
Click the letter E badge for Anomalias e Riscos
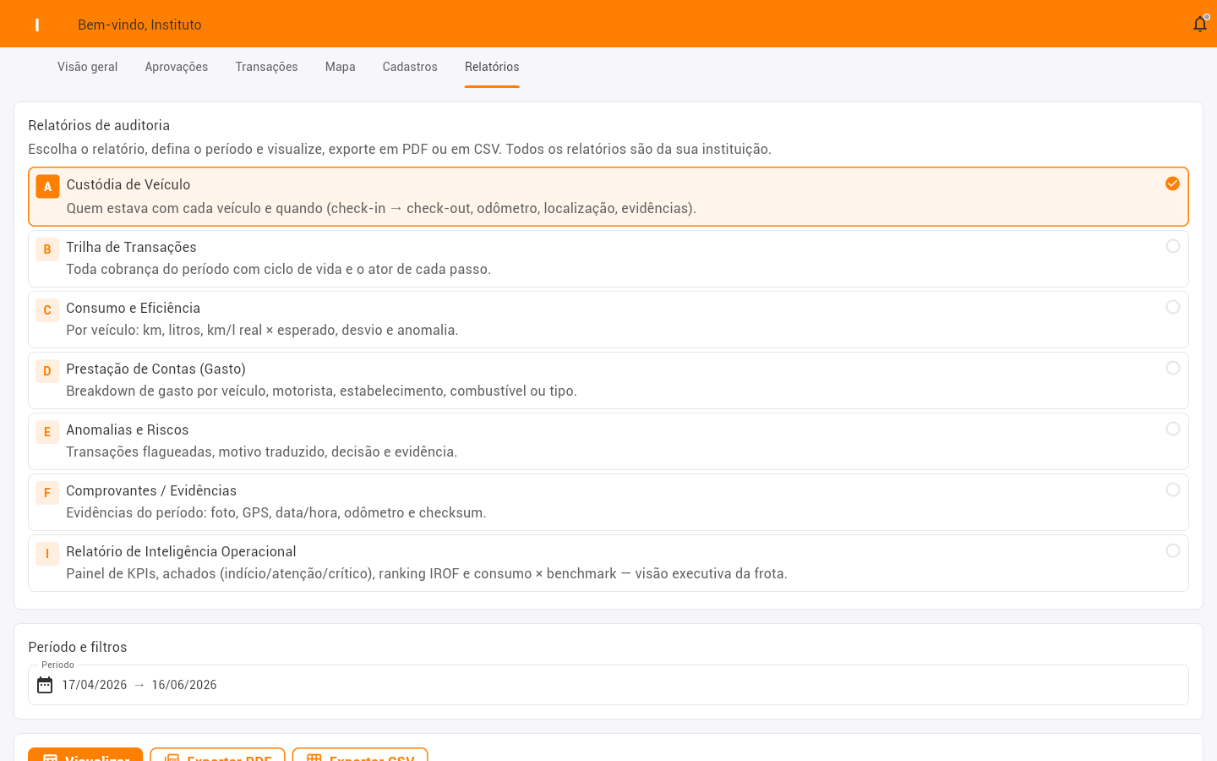coord(47,431)
